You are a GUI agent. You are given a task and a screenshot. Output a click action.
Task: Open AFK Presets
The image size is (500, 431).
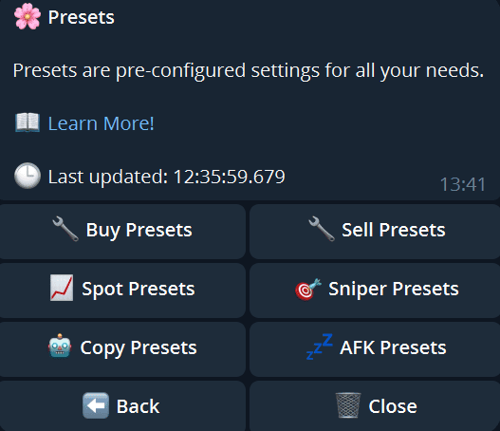pos(375,349)
